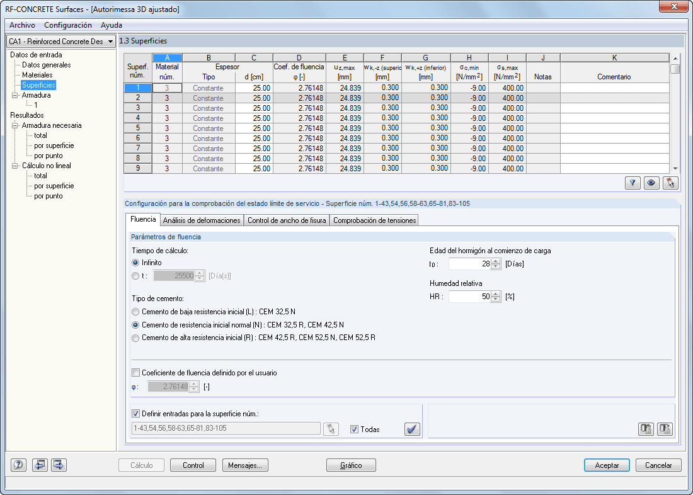The height and width of the screenshot is (495, 693).
Task: Open the Configuración menu
Action: [x=68, y=25]
